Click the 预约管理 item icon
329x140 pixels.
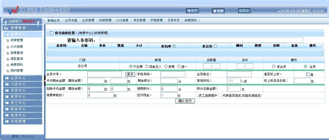[8, 71]
